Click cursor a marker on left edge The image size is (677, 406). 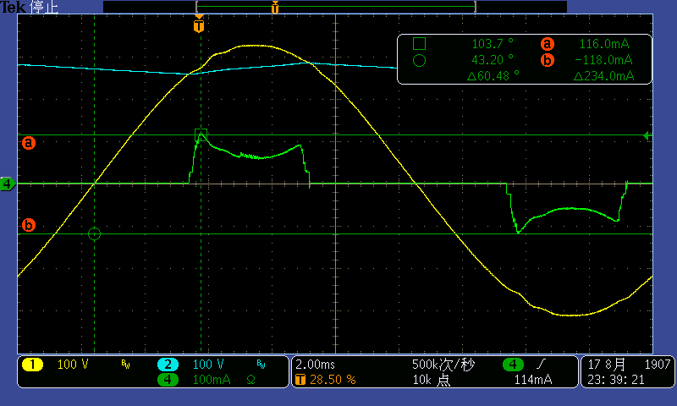(29, 143)
